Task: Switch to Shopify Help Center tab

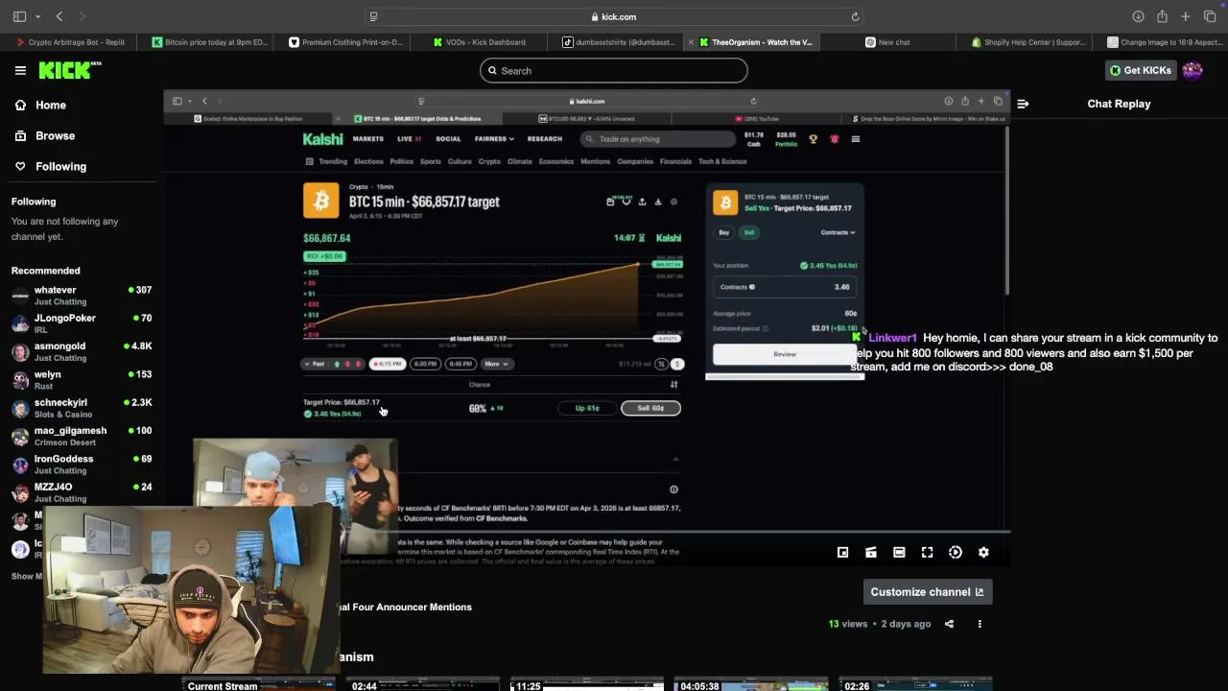Action: 1025,42
